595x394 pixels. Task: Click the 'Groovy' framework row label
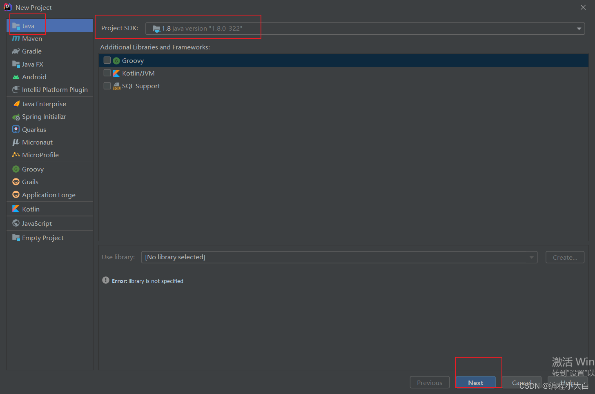[133, 61]
